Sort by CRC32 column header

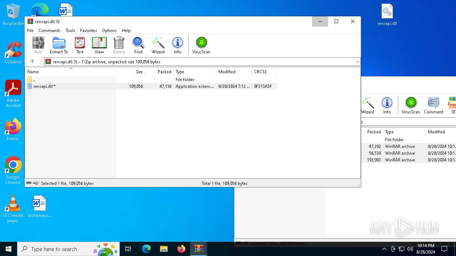pyautogui.click(x=264, y=72)
